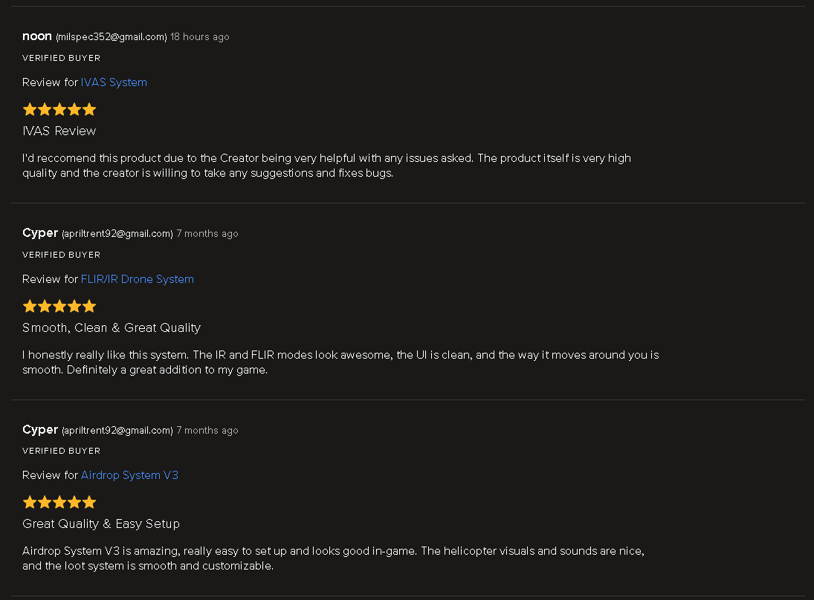Screen dimensions: 814x600
Task: Click first star in FLIR/IR Drone System review
Action: 30,307
